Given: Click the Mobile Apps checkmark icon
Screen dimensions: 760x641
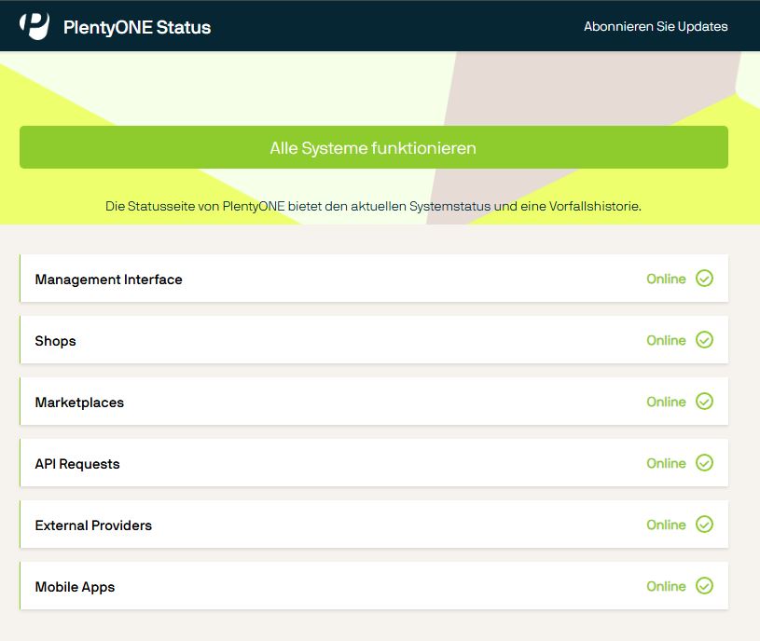Looking at the screenshot, I should tap(704, 586).
